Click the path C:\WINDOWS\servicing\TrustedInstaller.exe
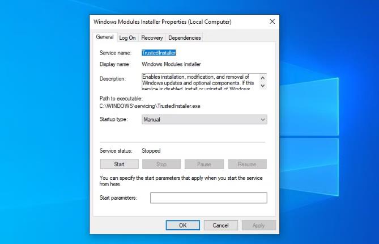The height and width of the screenshot is (244, 379). point(150,106)
